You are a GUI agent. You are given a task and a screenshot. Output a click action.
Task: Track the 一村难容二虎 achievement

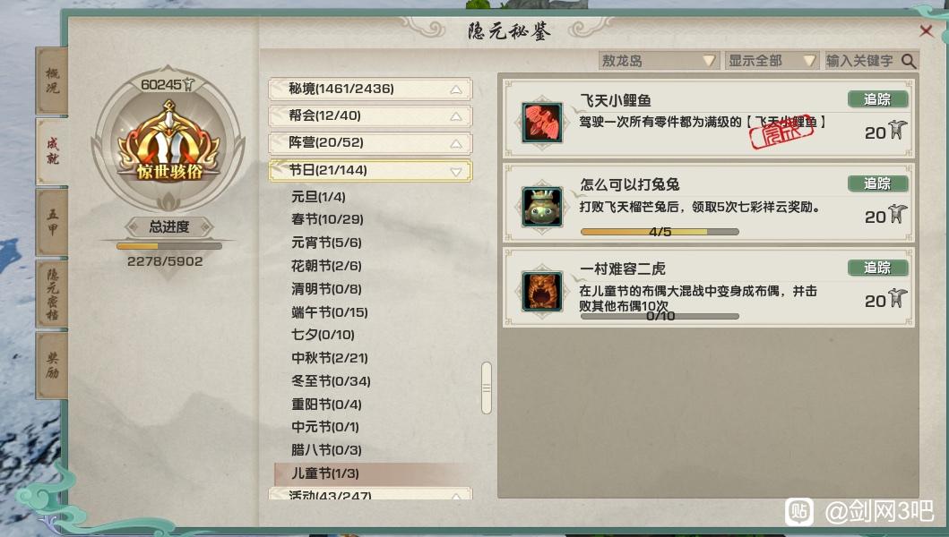point(877,268)
